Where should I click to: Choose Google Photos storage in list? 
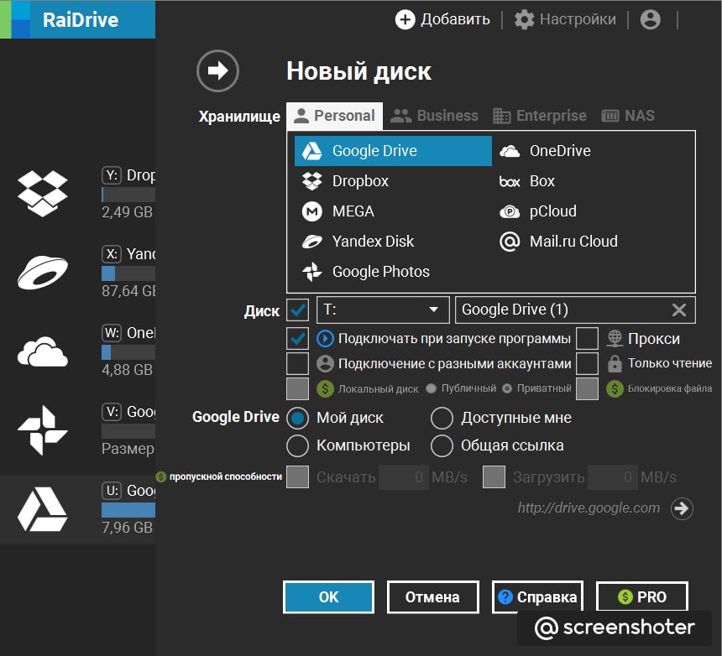click(393, 272)
